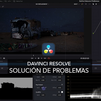Click the Key Output section label
Viewport: 101px width, 101px height.
tap(39, 85)
